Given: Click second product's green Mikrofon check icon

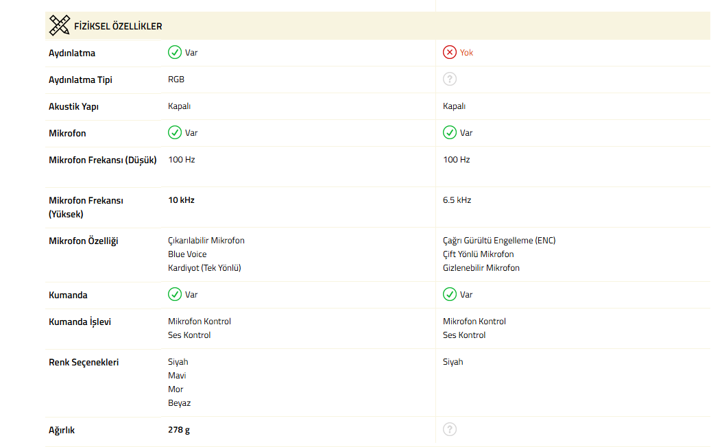Looking at the screenshot, I should click(450, 132).
